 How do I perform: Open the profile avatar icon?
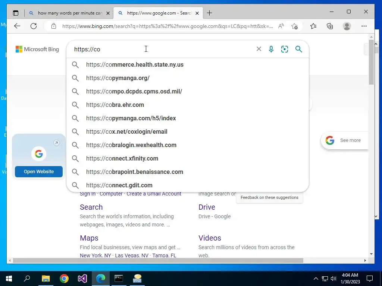(x=347, y=26)
